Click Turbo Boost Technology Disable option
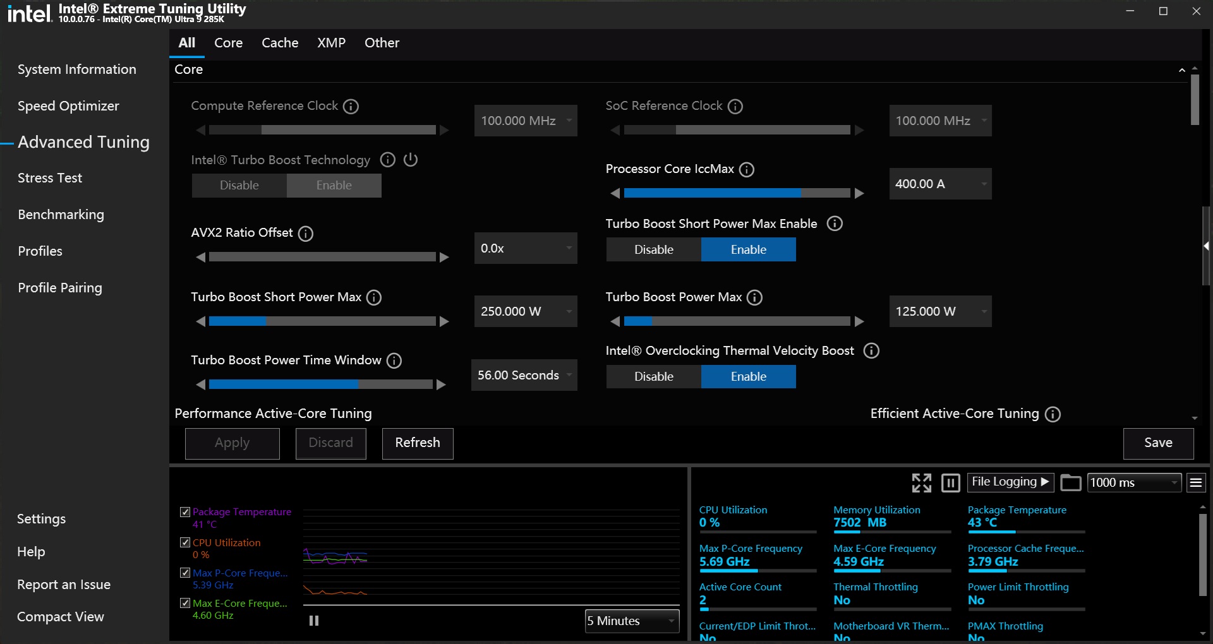 239,186
